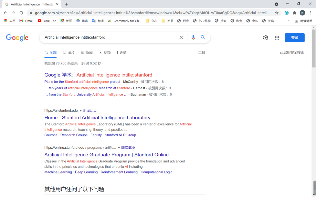Open the 地图 maps bookmark
This screenshot has width=316, height=197.
click(66, 21)
